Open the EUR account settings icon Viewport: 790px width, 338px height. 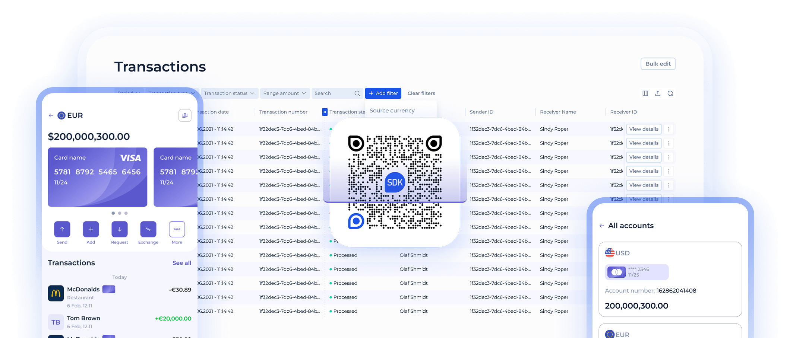tap(185, 115)
